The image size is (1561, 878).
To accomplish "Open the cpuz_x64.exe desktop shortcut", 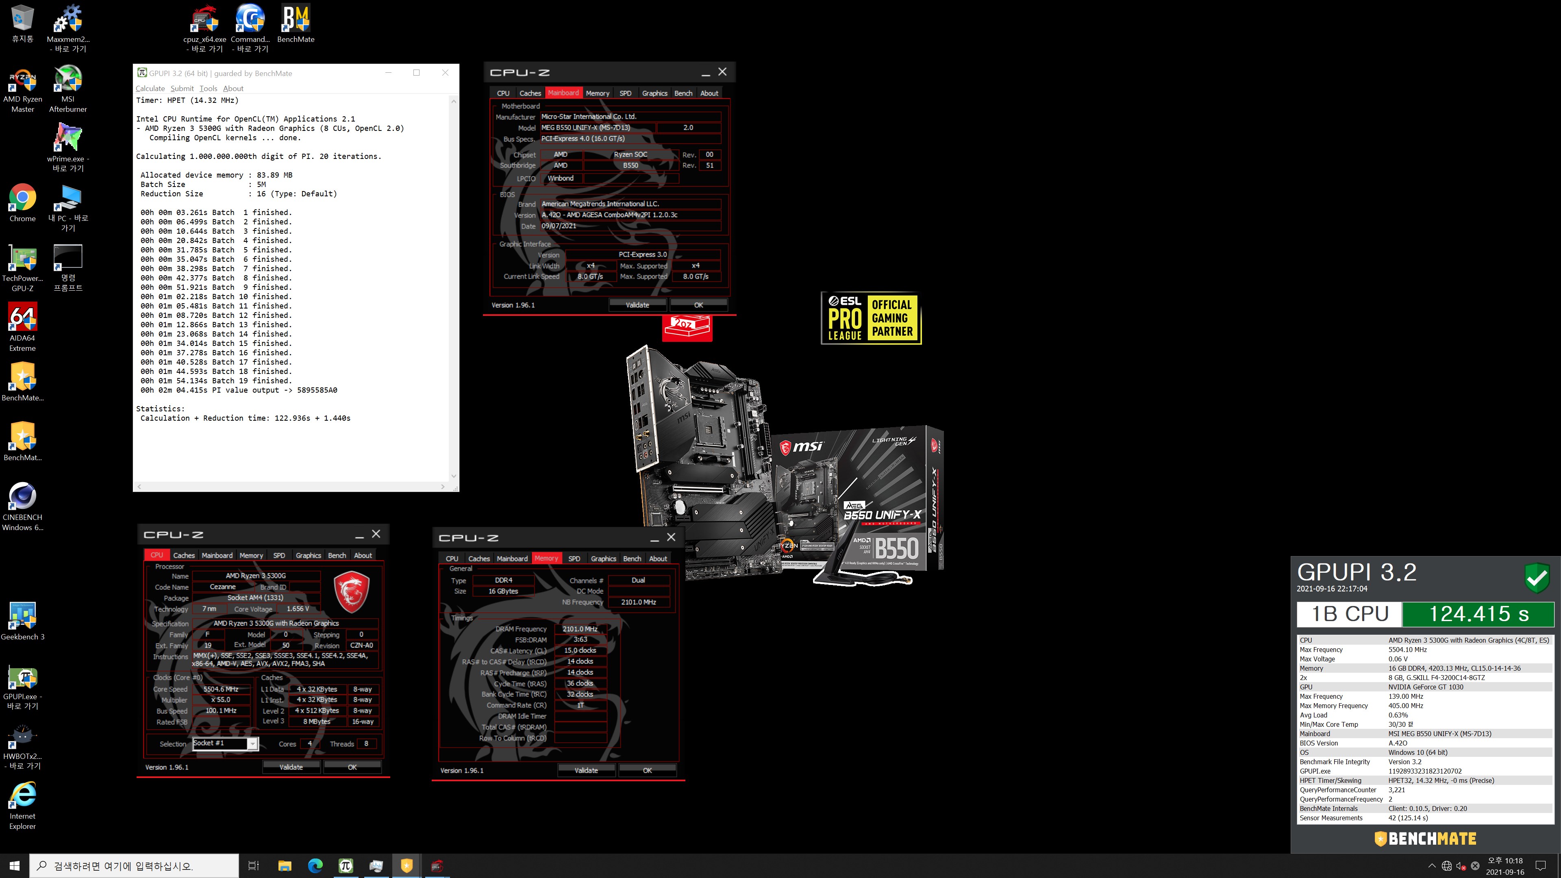I will (x=205, y=28).
